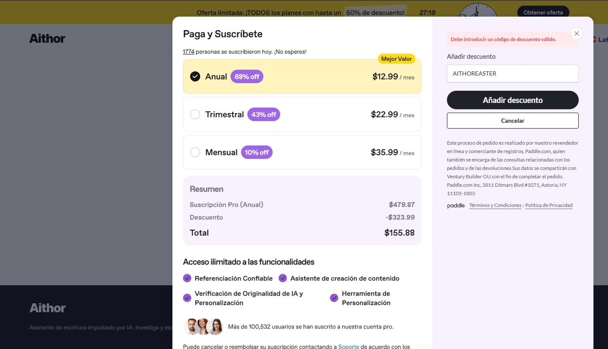Click the Mejor Valor tag

pos(396,59)
